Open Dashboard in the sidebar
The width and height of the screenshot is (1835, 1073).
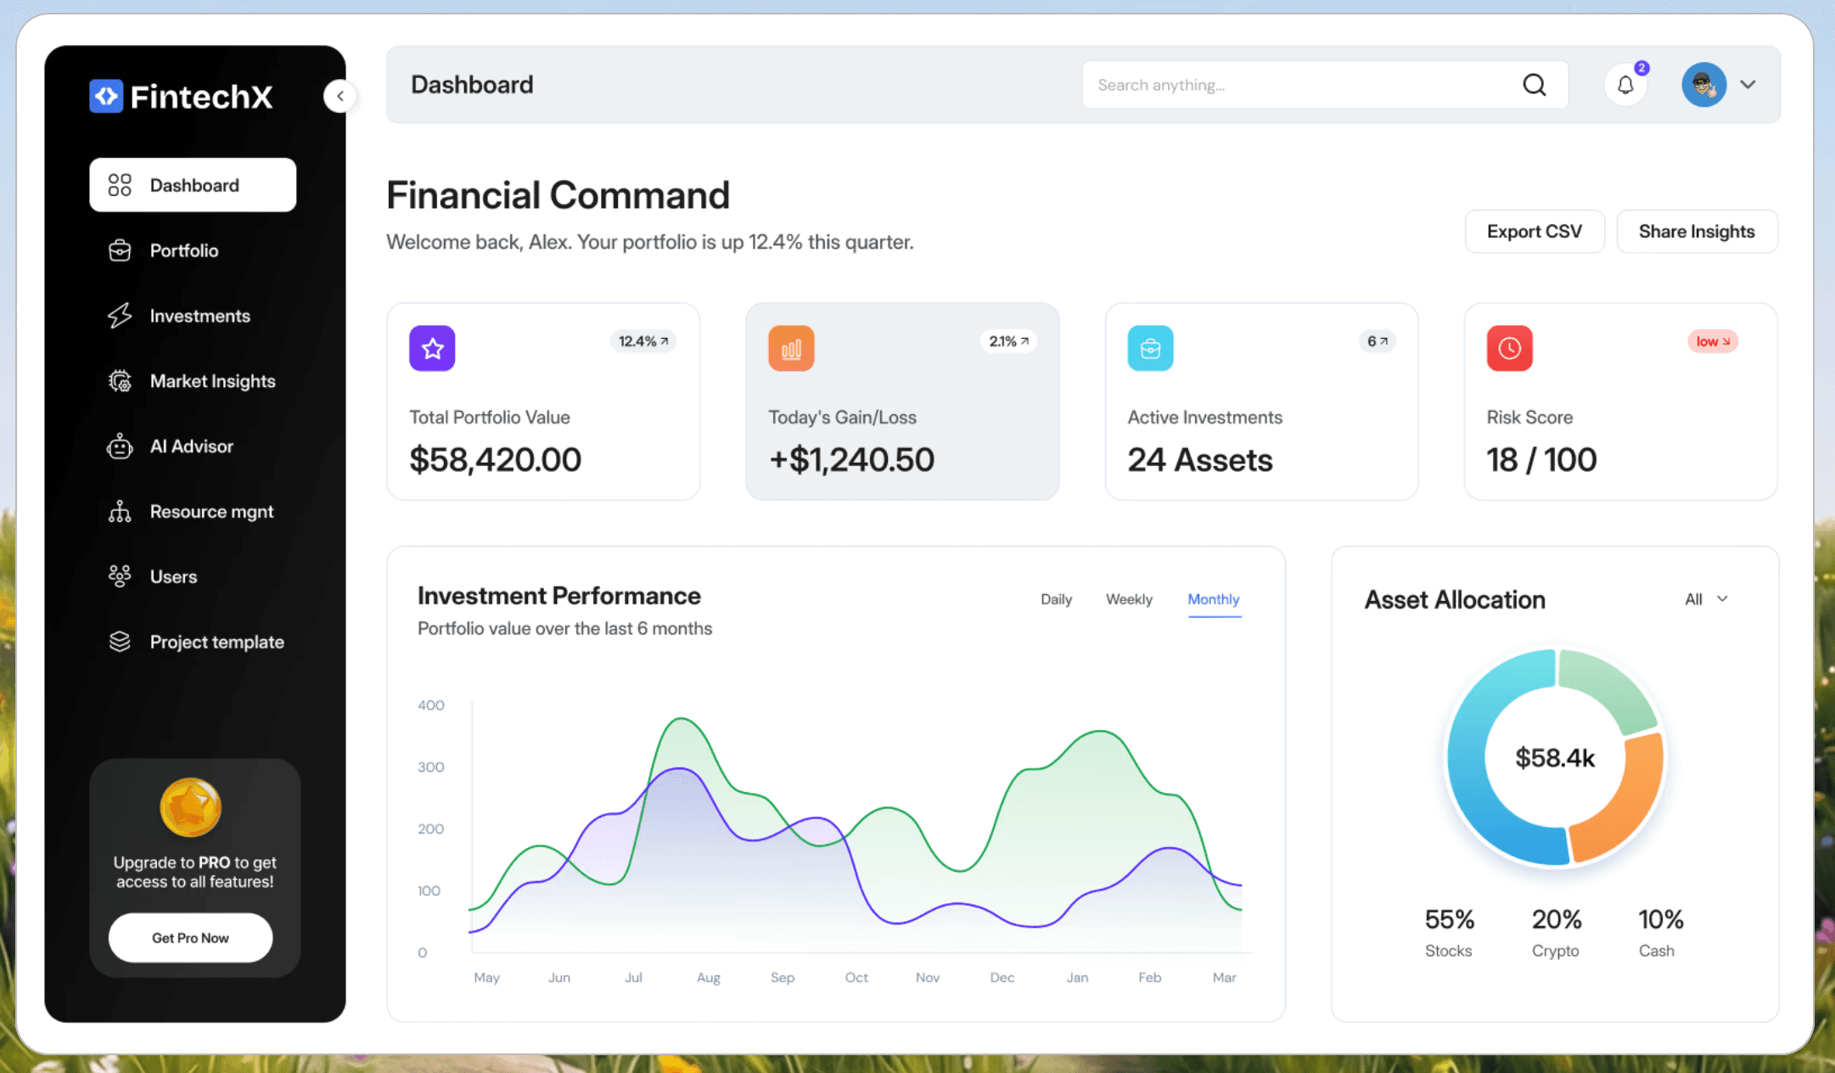click(x=193, y=185)
